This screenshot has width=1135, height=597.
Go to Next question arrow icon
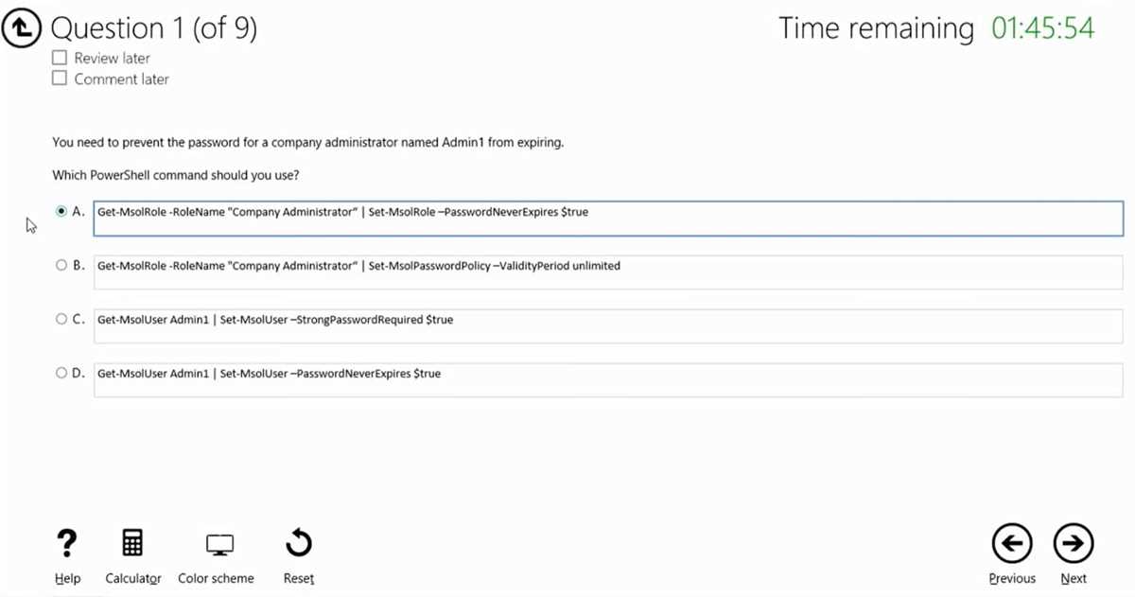(x=1073, y=543)
